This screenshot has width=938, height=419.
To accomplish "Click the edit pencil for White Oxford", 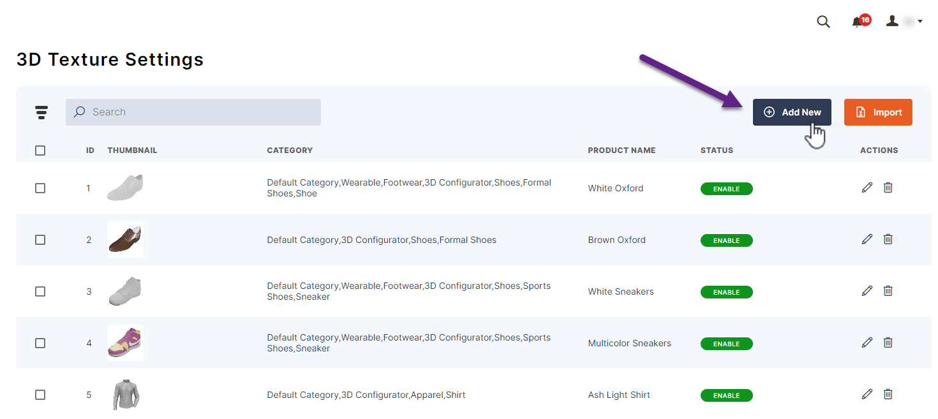I will tap(867, 187).
